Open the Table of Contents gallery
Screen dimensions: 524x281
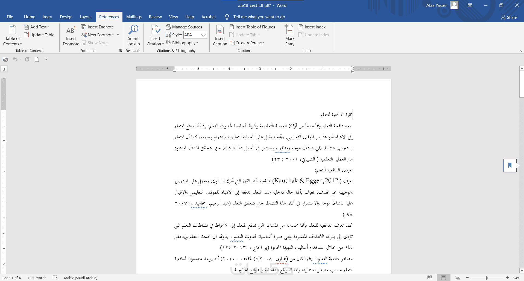13,35
